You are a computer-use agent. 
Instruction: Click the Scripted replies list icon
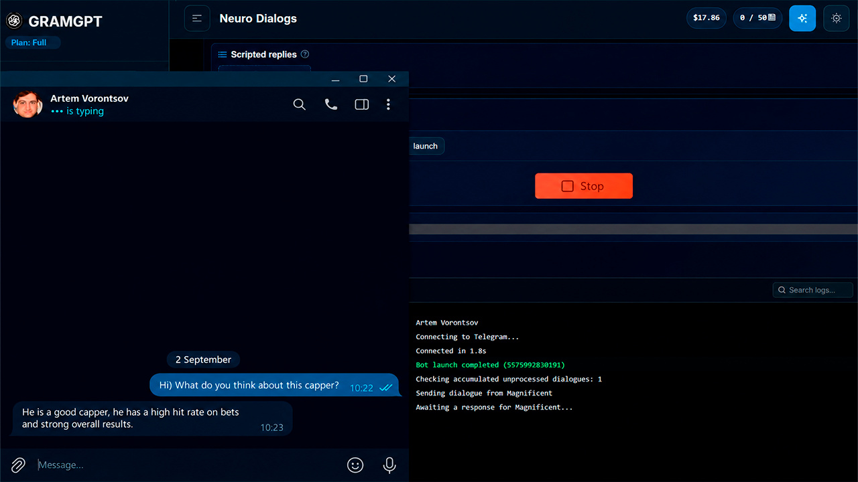coord(223,54)
